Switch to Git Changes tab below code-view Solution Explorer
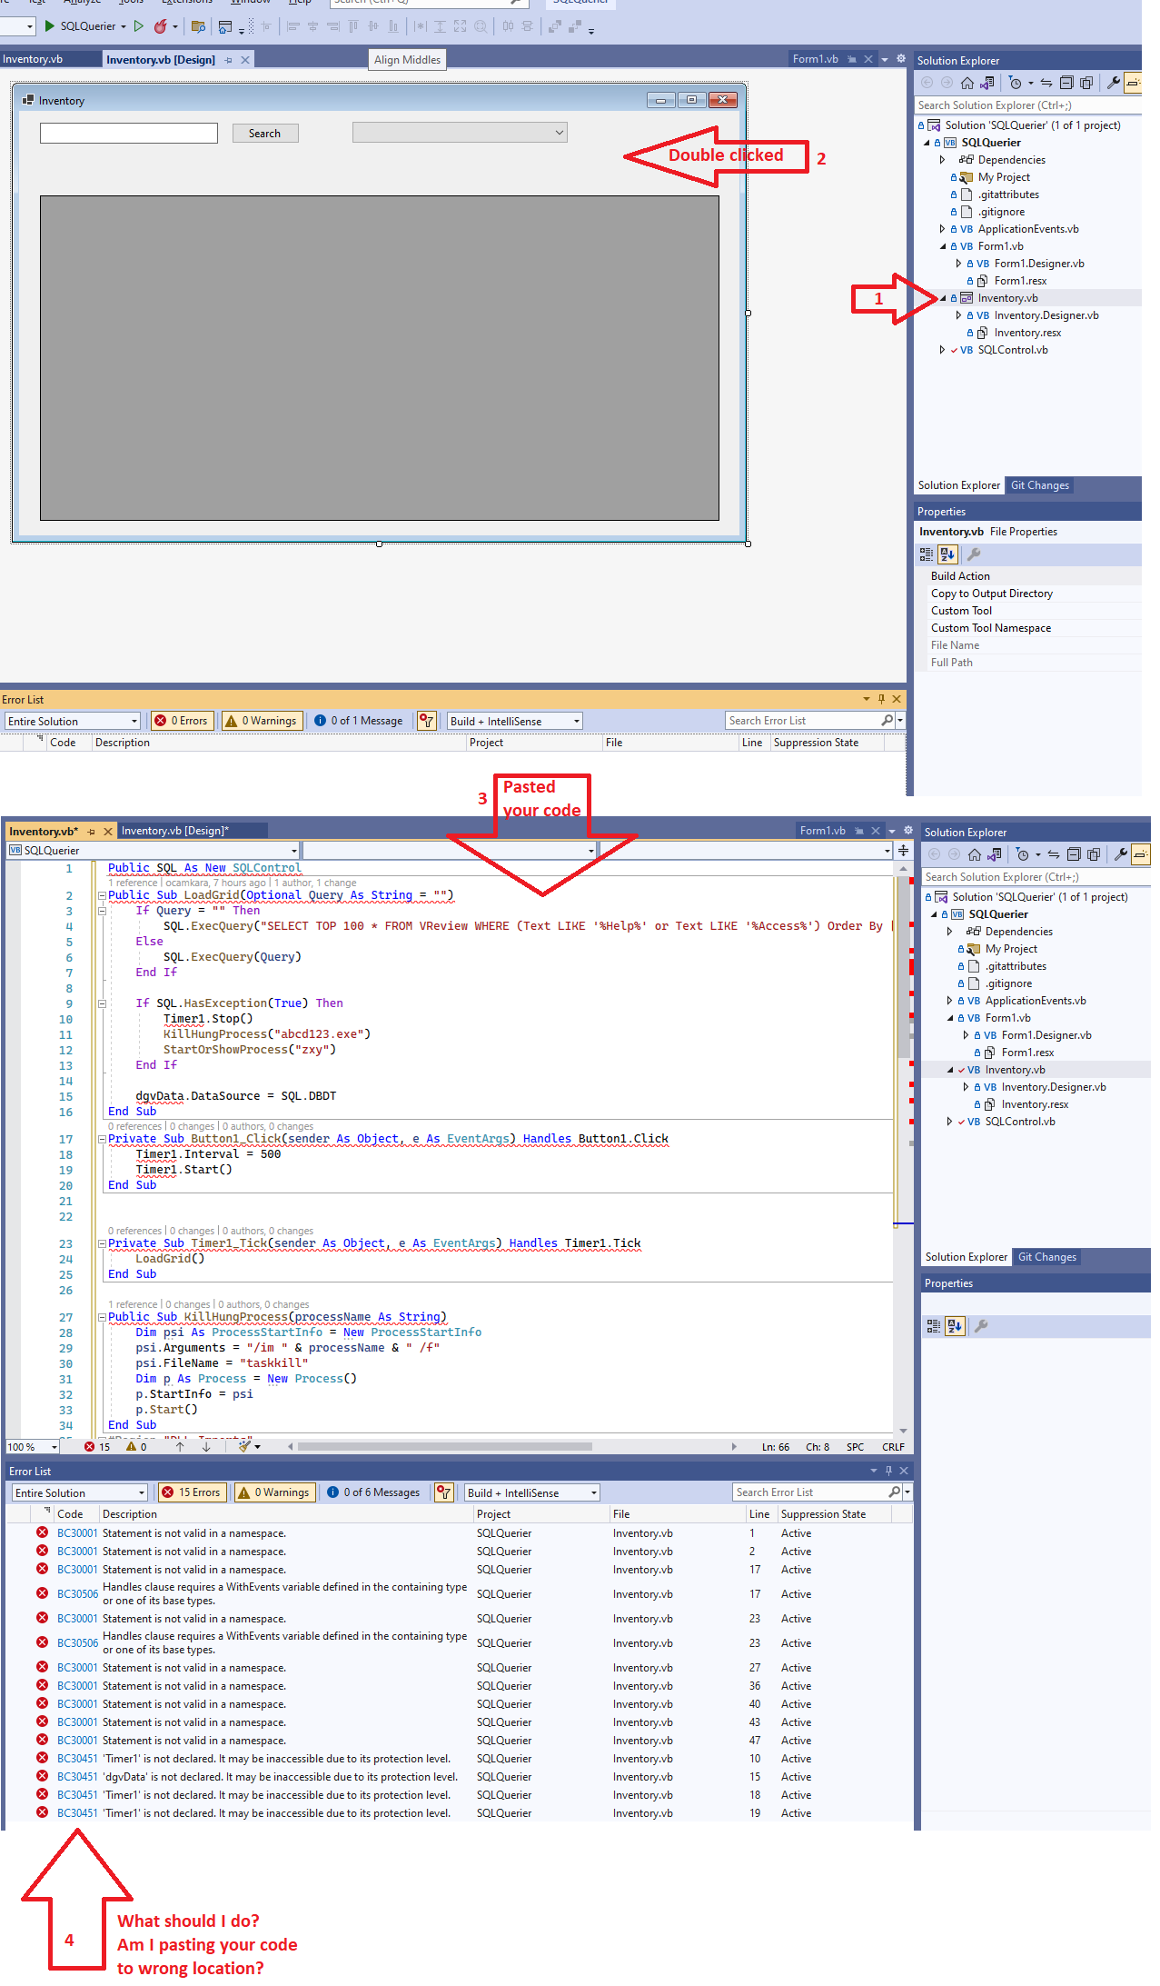The width and height of the screenshot is (1160, 1986). pyautogui.click(x=1046, y=1257)
